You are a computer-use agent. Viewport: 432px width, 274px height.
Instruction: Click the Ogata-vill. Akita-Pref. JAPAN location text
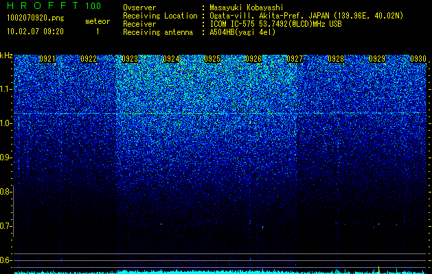tap(308, 16)
